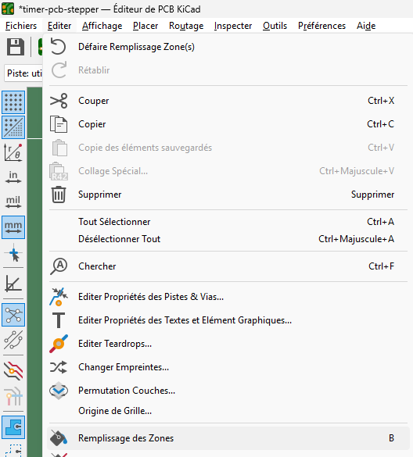Viewport: 413px width, 457px height.
Task: Open the Préférences menu
Action: (x=321, y=26)
